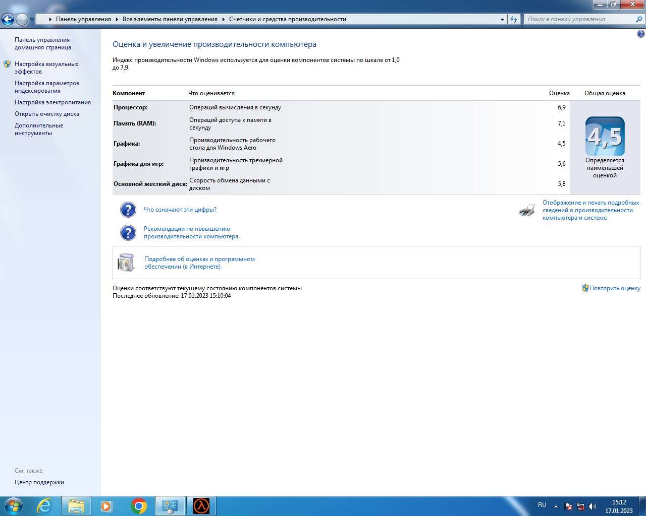Open the "Настройка электропитания" sidebar link
This screenshot has width=646, height=516.
[52, 102]
